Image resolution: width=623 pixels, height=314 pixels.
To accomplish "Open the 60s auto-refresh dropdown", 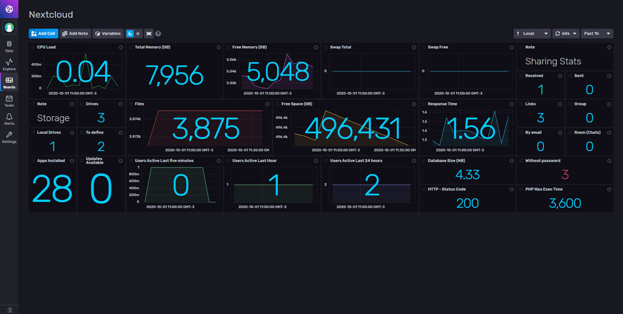I will [566, 33].
